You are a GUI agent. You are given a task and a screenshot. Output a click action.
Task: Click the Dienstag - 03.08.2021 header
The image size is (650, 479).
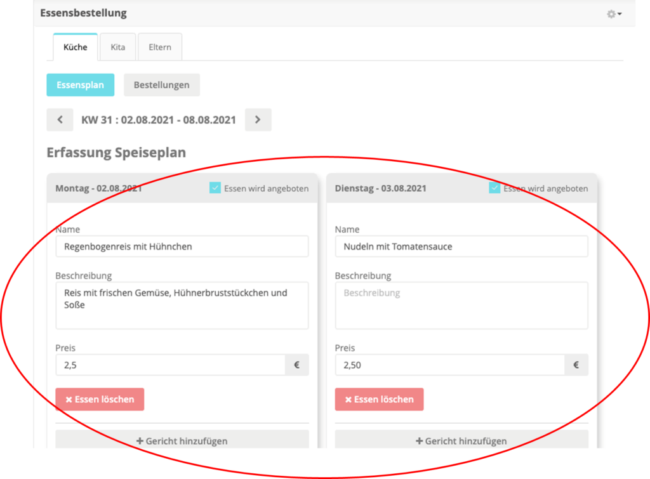pyautogui.click(x=381, y=188)
